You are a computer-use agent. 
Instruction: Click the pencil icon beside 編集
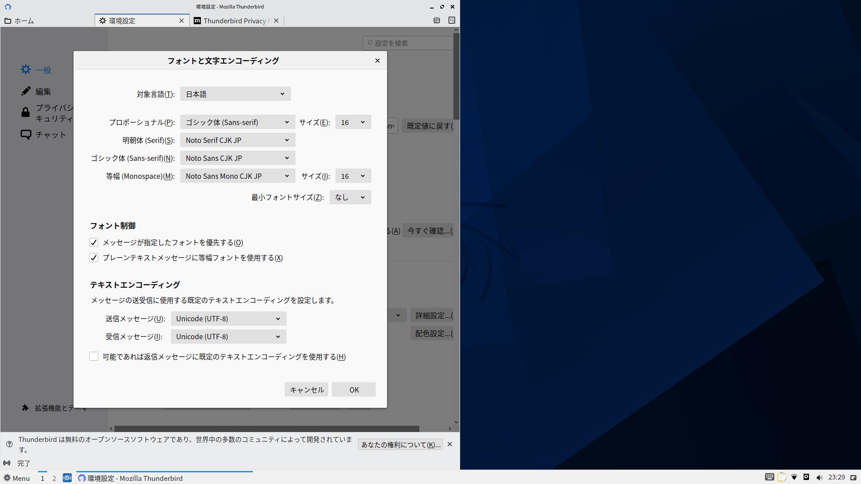click(x=26, y=91)
